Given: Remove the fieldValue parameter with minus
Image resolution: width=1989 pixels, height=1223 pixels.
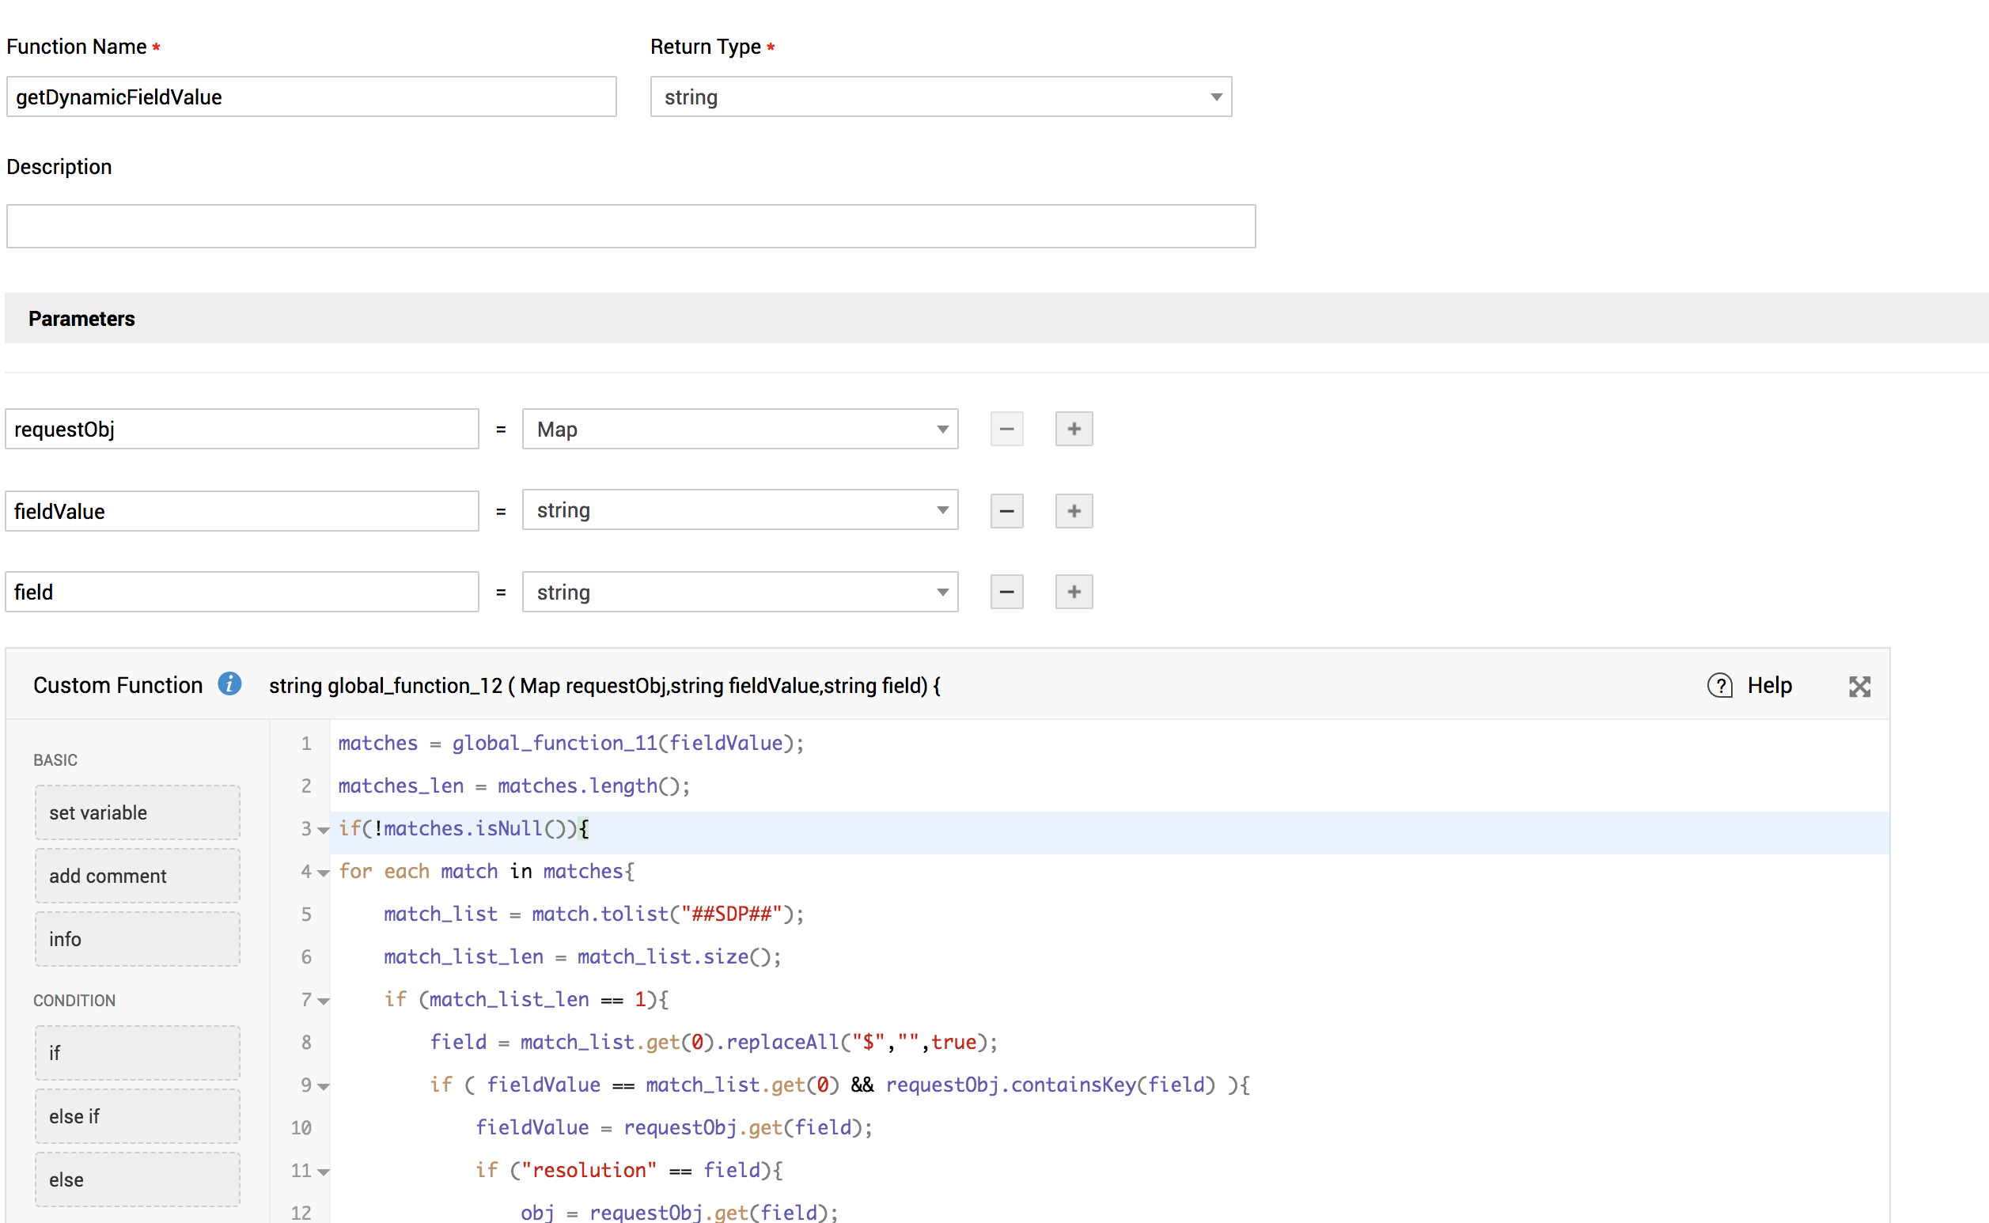Looking at the screenshot, I should click(x=1006, y=511).
